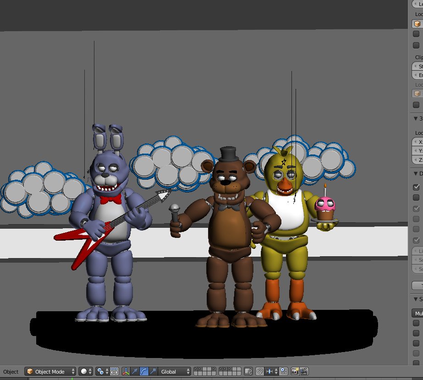The height and width of the screenshot is (380, 423).
Task: Decrease the 3D cursor Z location arrow
Action: (x=415, y=160)
